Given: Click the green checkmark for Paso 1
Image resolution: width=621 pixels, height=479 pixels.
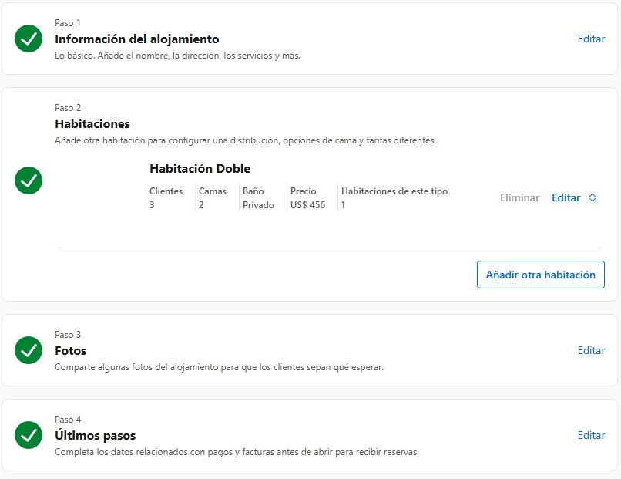Looking at the screenshot, I should pos(29,39).
